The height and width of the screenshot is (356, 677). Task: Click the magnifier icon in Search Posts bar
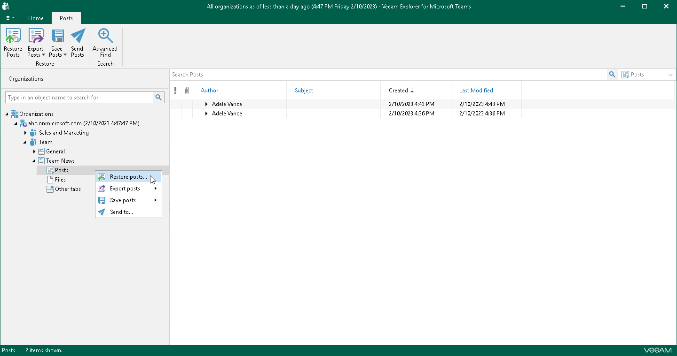click(612, 75)
